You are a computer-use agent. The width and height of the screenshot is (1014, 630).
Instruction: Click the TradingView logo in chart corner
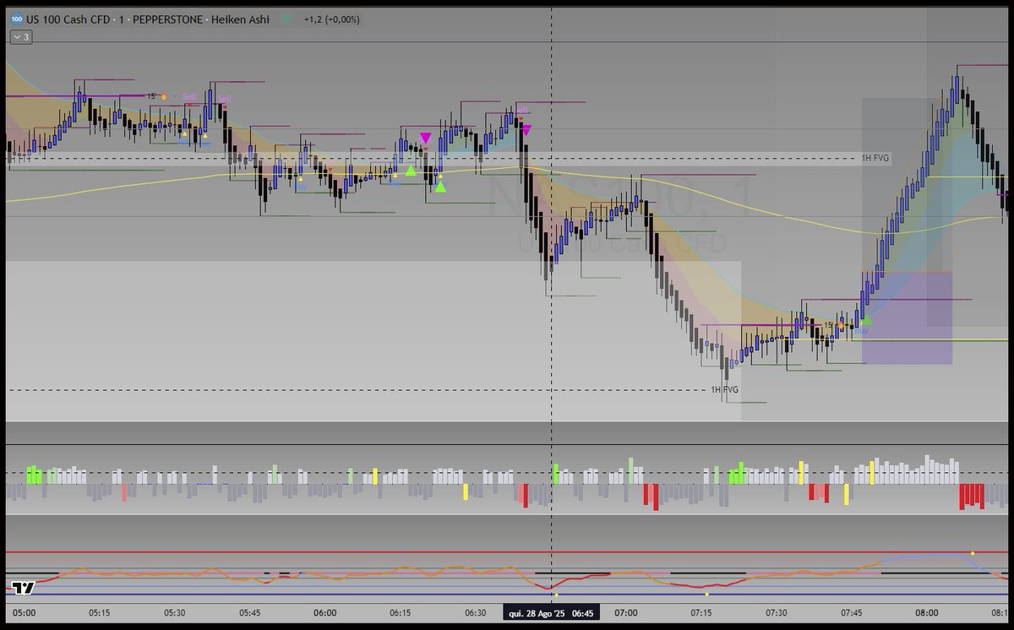[x=23, y=588]
